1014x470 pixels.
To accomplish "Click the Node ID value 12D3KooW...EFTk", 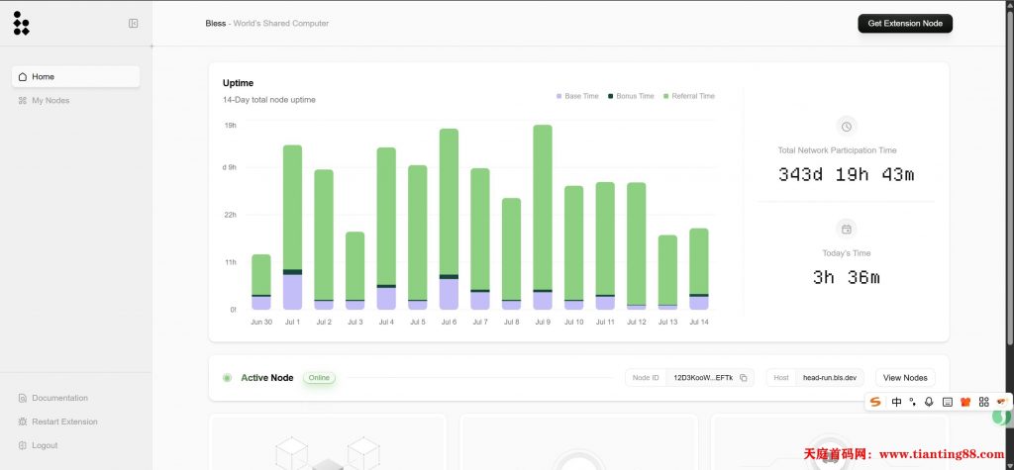I will (703, 378).
